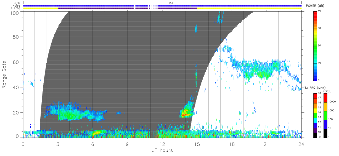
Task: Click the NOISE legend title
Action: (x=327, y=91)
